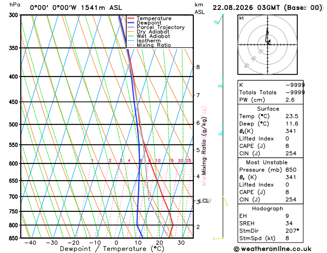Image resolution: width=327 pixels, height=253 pixels.
Task: Click the hodograph wind trace near center
Action: point(267,37)
